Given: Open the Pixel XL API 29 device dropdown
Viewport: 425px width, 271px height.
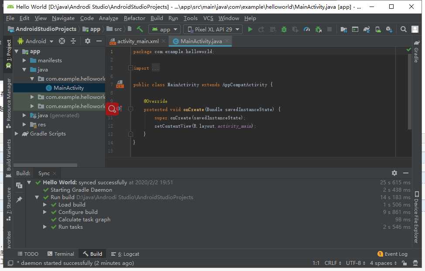Looking at the screenshot, I should point(213,29).
